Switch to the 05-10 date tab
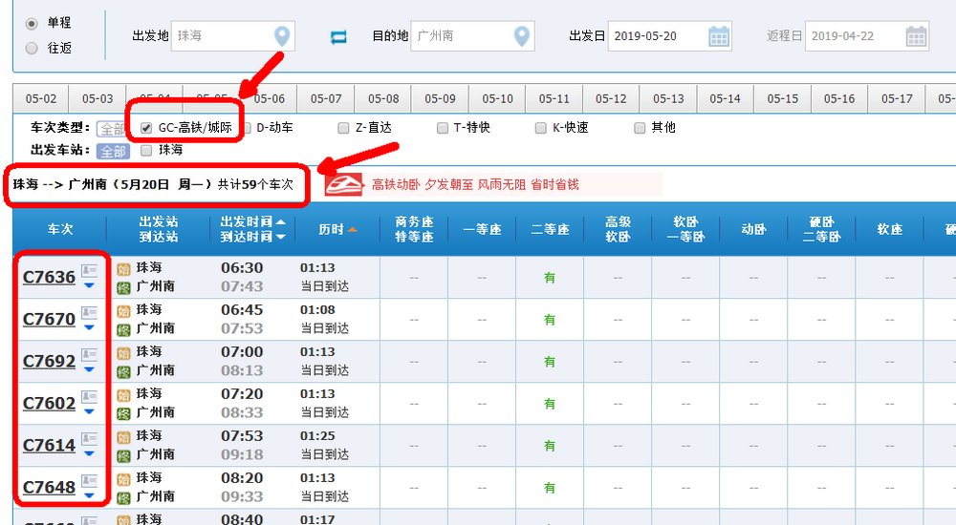The image size is (956, 525). (497, 98)
